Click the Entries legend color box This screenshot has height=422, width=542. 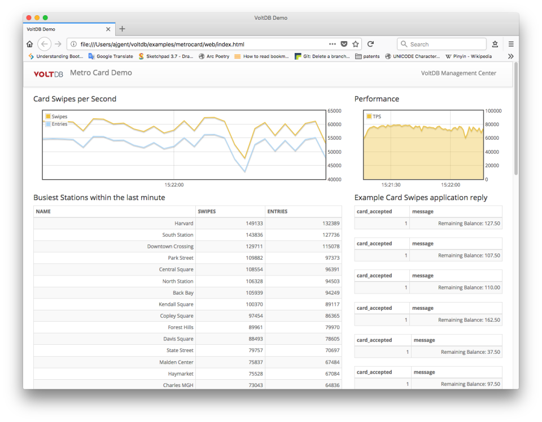coord(48,124)
